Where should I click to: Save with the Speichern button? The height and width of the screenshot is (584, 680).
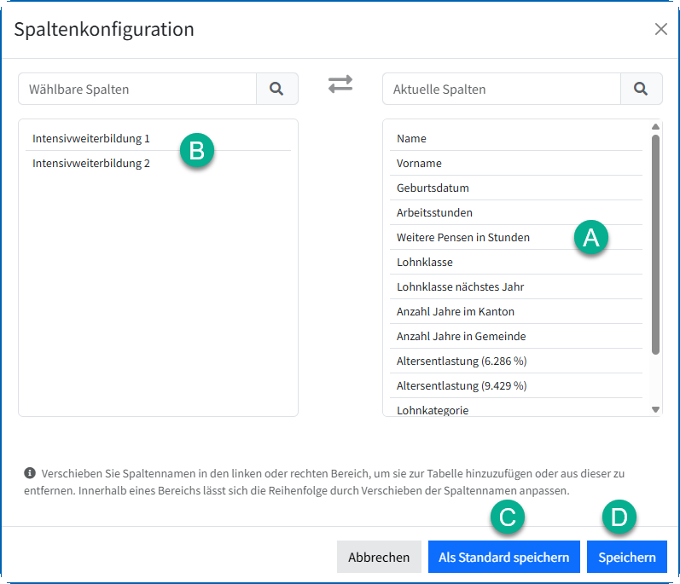[x=626, y=558]
